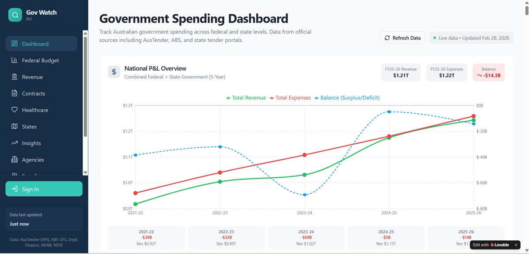Click the 2022-23 red expenses data point
529x254 pixels.
click(220, 172)
